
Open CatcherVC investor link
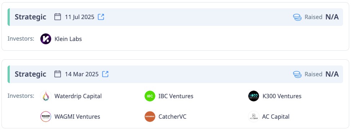172,117
